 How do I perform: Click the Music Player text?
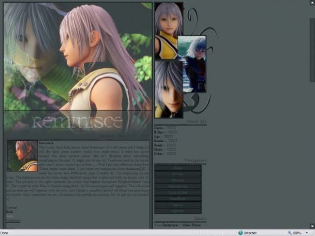192,225
